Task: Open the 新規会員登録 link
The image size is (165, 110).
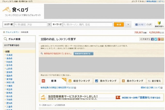Action: (x=152, y=1)
